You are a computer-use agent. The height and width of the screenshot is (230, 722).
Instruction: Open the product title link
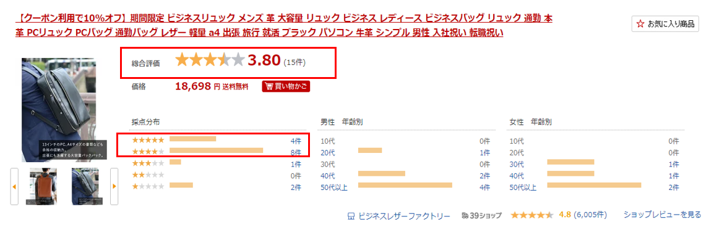pos(283,26)
